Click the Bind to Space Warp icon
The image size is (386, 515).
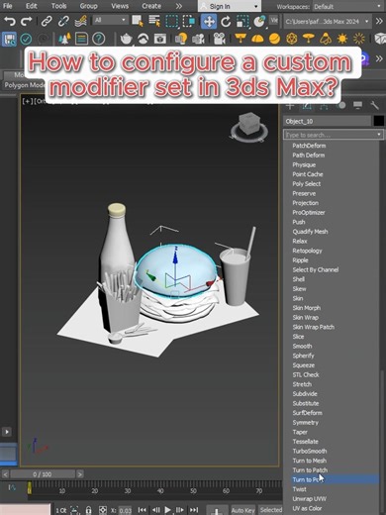(x=80, y=22)
